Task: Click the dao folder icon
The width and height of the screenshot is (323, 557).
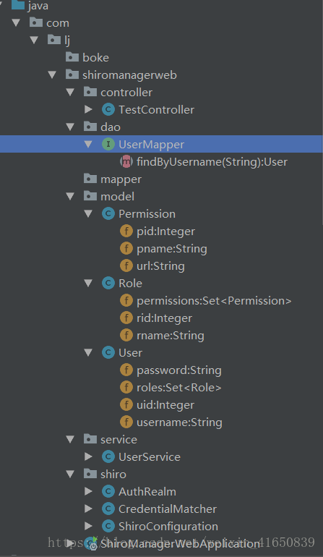Action: [90, 127]
